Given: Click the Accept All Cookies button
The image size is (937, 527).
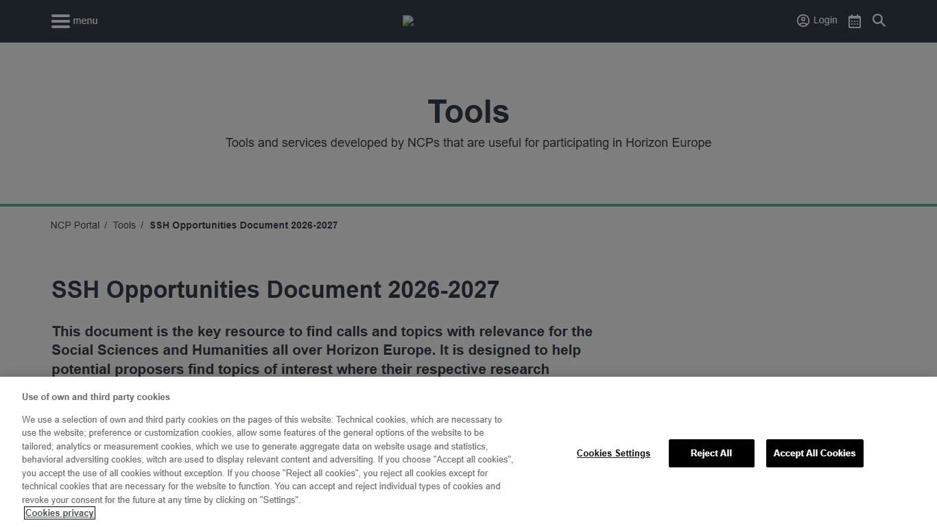Looking at the screenshot, I should click(814, 453).
